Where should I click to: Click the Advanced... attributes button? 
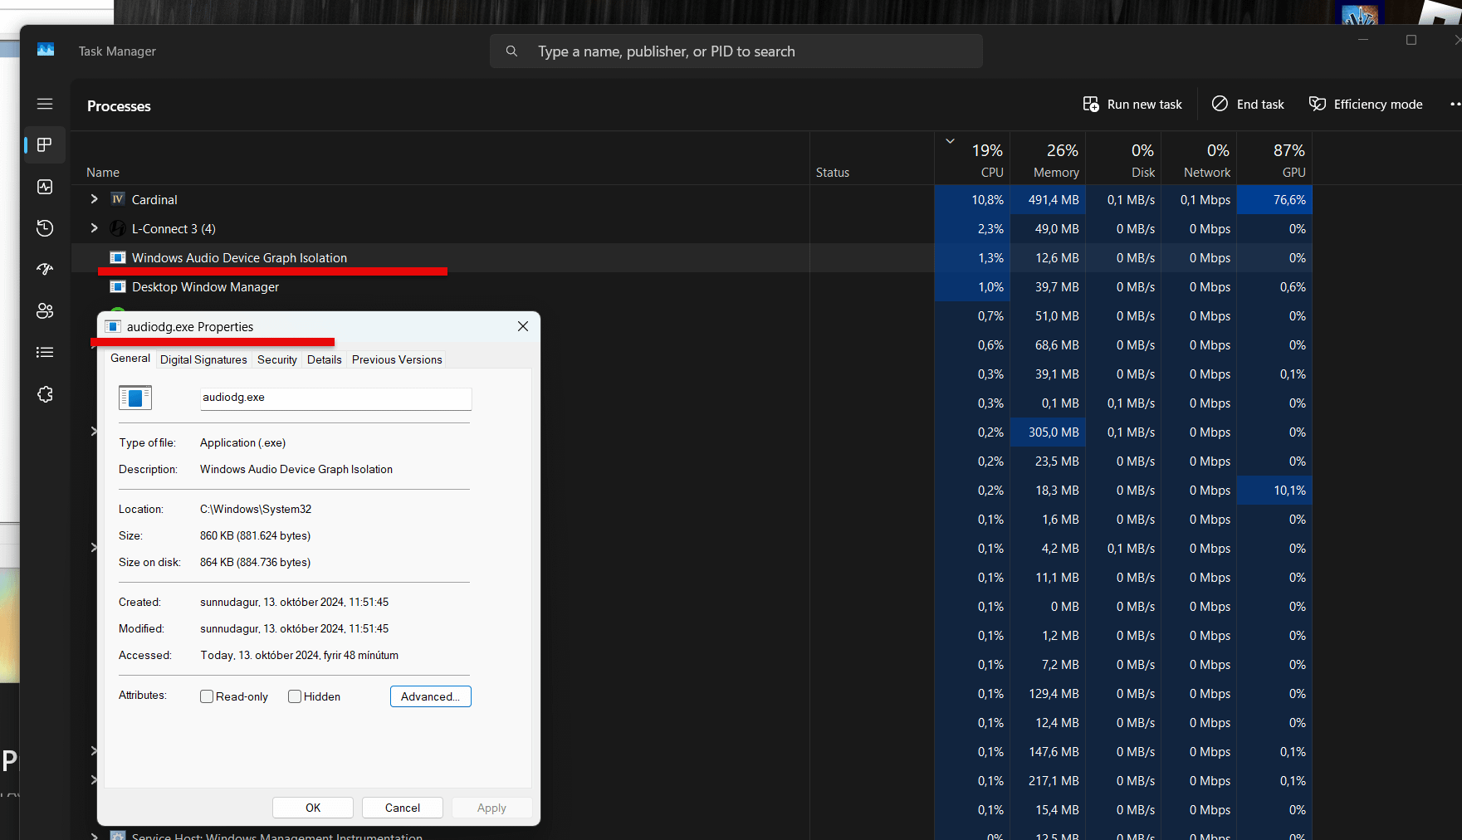coord(430,696)
